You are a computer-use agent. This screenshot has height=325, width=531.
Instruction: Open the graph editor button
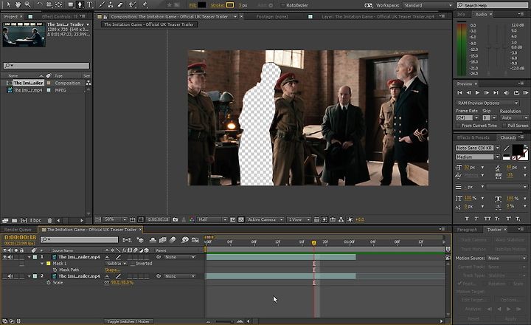(195, 240)
